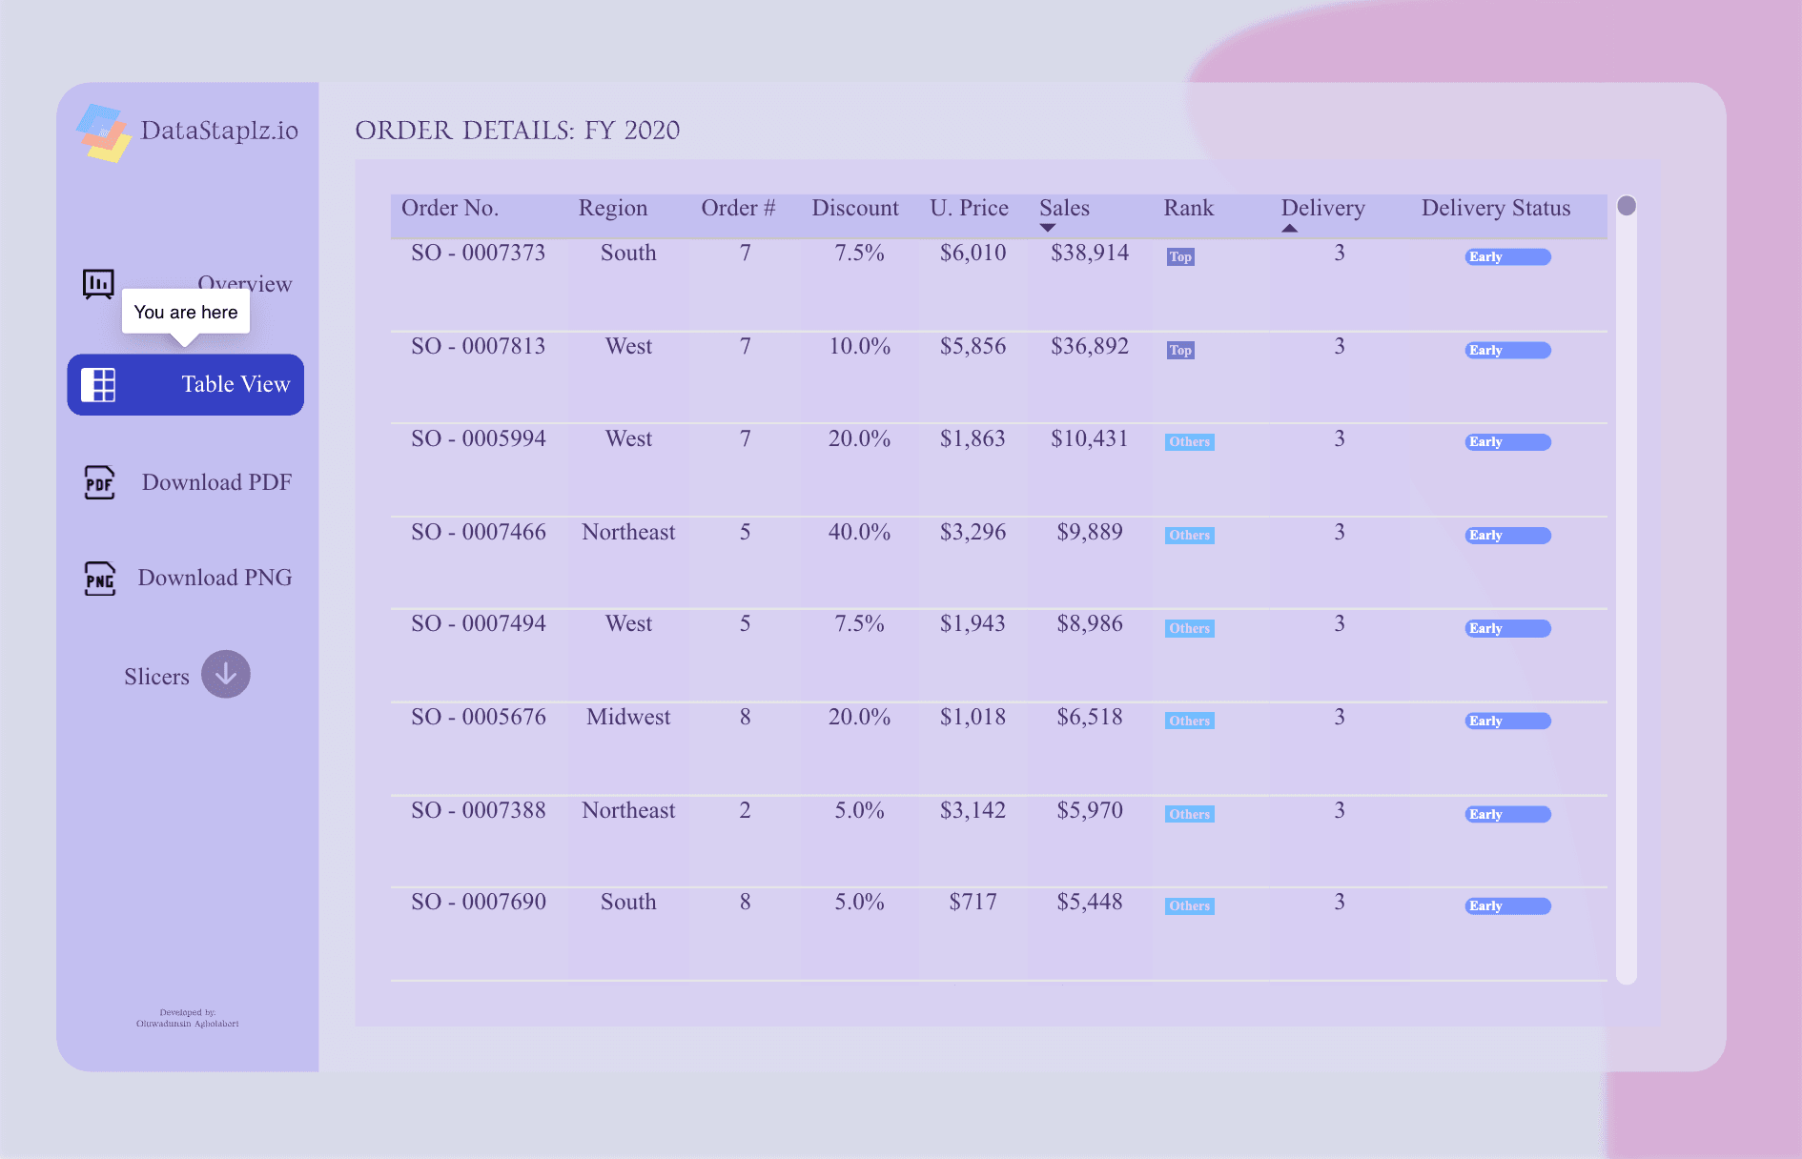This screenshot has height=1159, width=1802.
Task: Toggle Sales column sort arrow
Action: tap(1048, 228)
